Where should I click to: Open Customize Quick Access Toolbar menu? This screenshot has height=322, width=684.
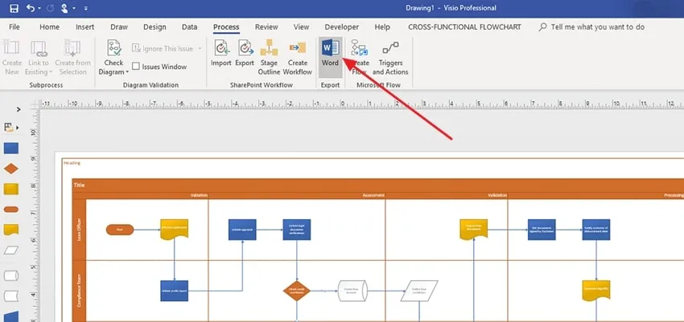point(85,8)
